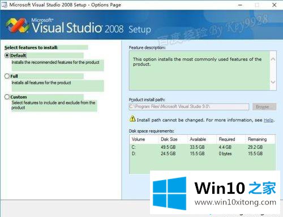283x217 pixels.
Task: Click 'Installs the recommended features' description
Action: (55, 62)
